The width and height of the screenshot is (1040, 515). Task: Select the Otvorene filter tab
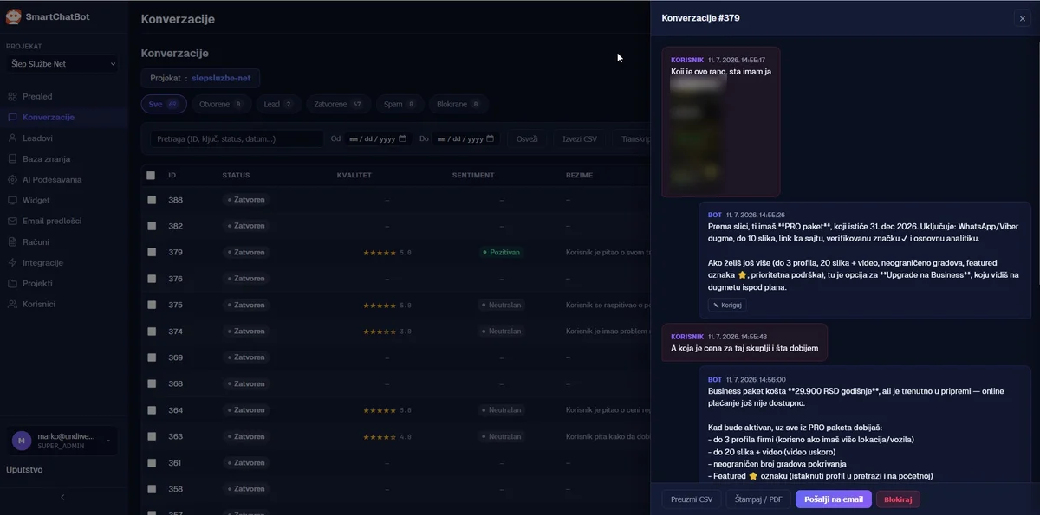click(220, 104)
